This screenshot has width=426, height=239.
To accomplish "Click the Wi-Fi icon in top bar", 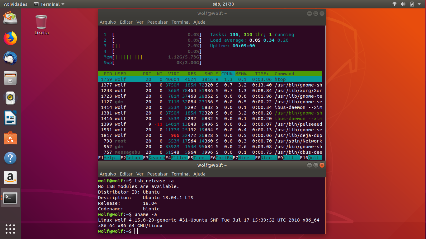I will [x=394, y=4].
